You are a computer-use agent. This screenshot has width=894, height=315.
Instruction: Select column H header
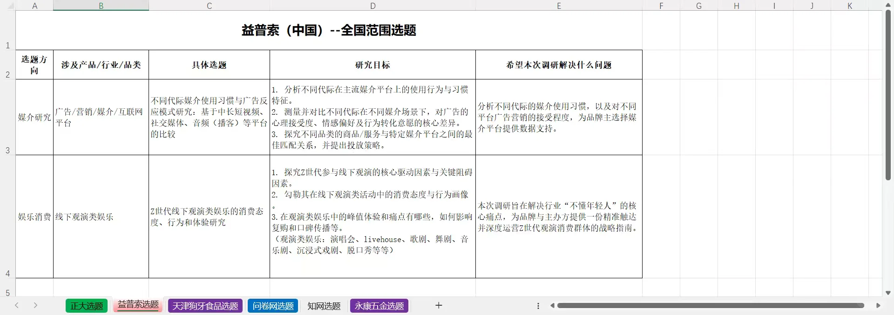(737, 6)
